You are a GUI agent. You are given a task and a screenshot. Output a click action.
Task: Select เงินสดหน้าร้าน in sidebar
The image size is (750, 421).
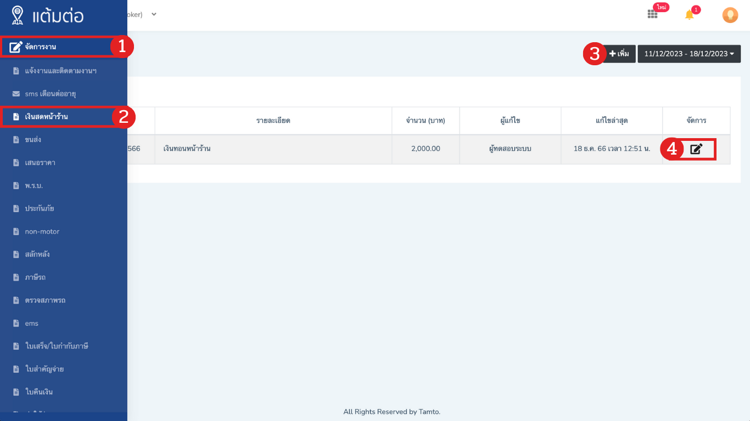click(x=64, y=117)
